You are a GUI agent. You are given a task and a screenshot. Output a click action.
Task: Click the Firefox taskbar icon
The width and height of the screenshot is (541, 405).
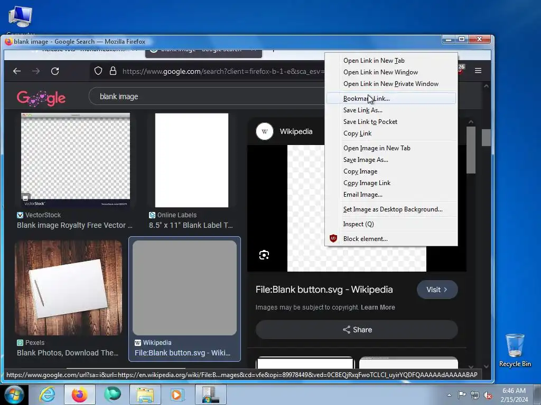pyautogui.click(x=79, y=394)
